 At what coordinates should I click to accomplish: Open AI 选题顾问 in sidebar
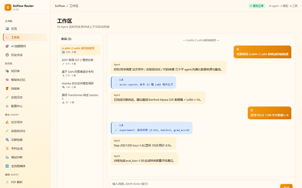tap(25, 46)
